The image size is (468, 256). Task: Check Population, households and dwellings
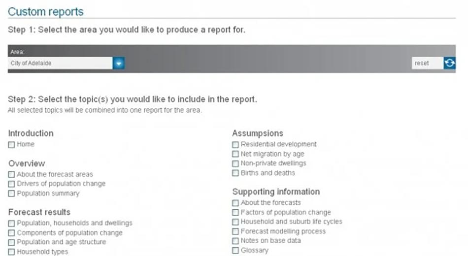point(11,224)
